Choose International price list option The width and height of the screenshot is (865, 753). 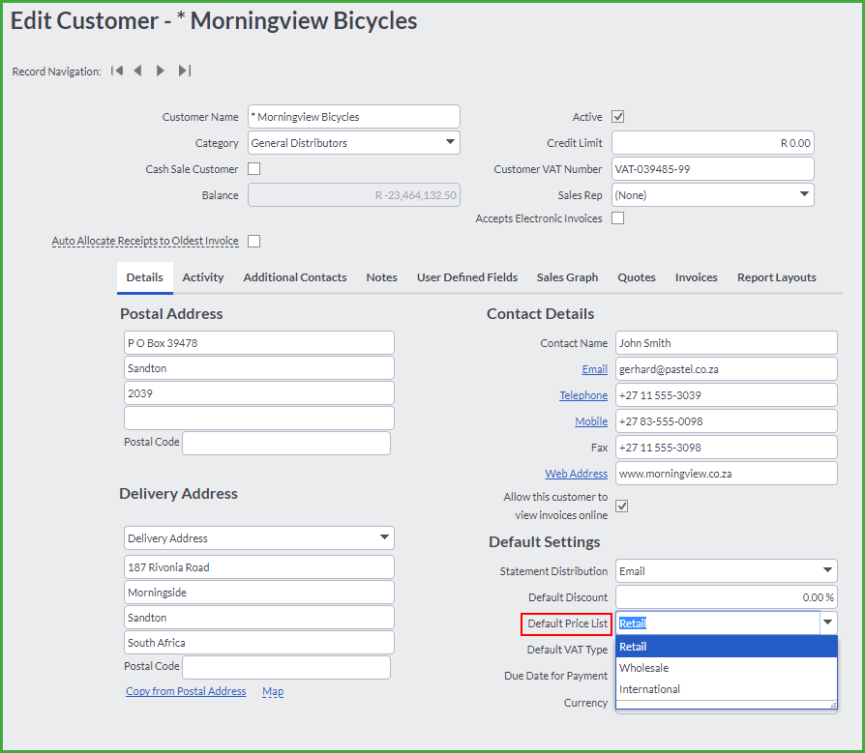click(726, 689)
